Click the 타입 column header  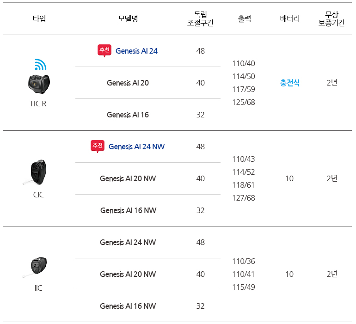[39, 19]
